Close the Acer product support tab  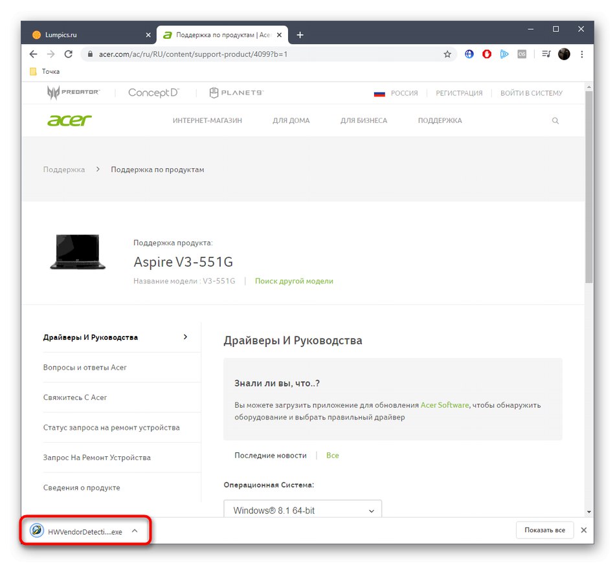click(x=279, y=35)
